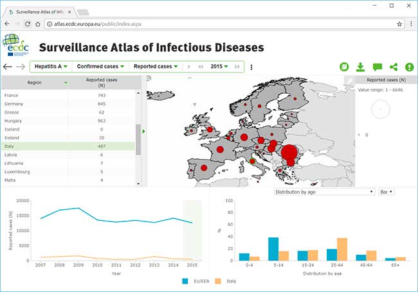Screen dimensions: 418x292
Task: Select the Germany row
Action: (68, 104)
